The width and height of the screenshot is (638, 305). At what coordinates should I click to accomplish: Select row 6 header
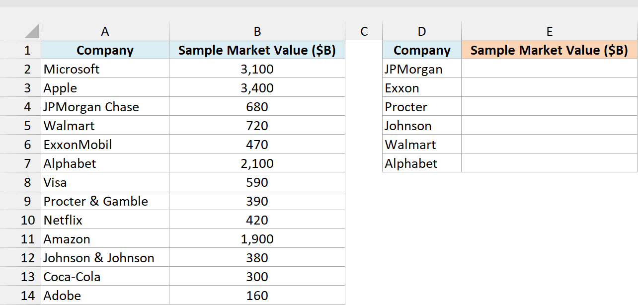(x=20, y=145)
